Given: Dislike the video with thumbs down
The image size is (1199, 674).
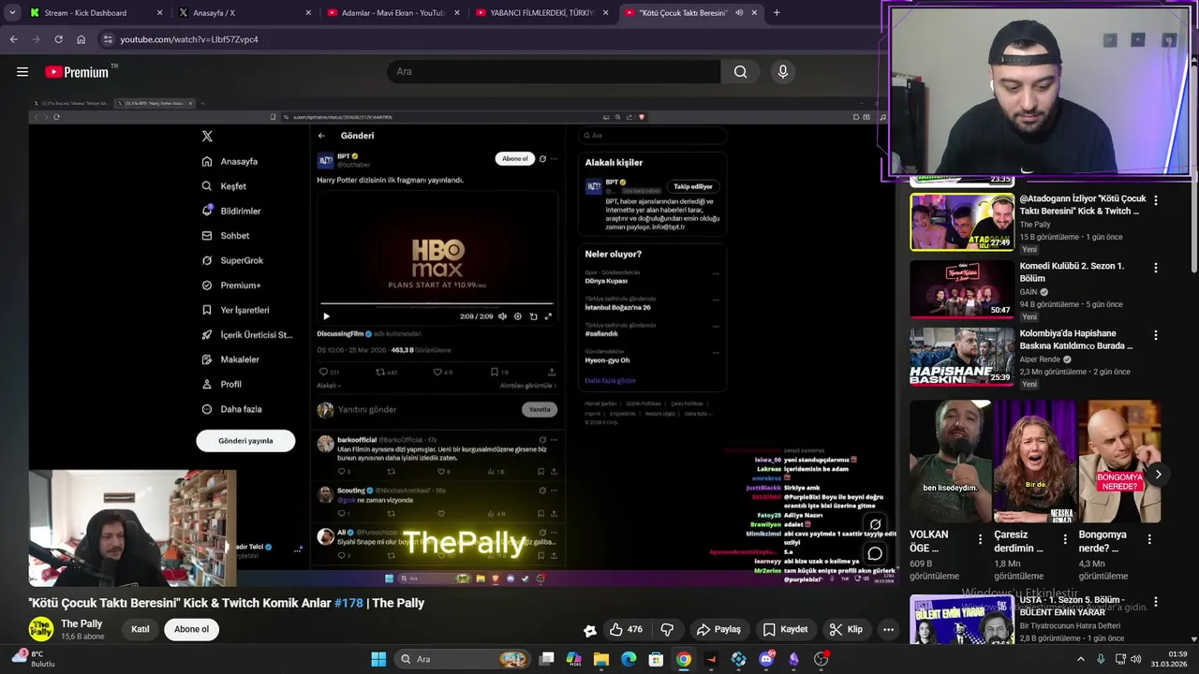Looking at the screenshot, I should point(668,630).
